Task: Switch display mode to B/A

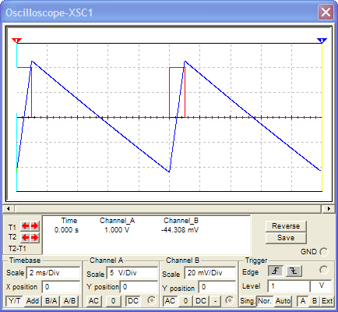Action: pos(51,301)
